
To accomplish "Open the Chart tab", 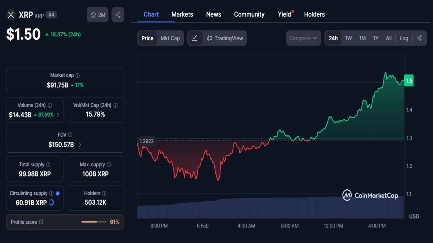I will [151, 14].
